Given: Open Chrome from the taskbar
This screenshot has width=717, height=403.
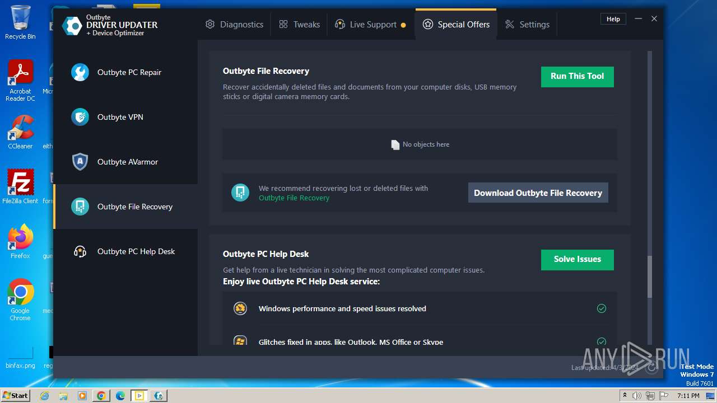Looking at the screenshot, I should 101,396.
